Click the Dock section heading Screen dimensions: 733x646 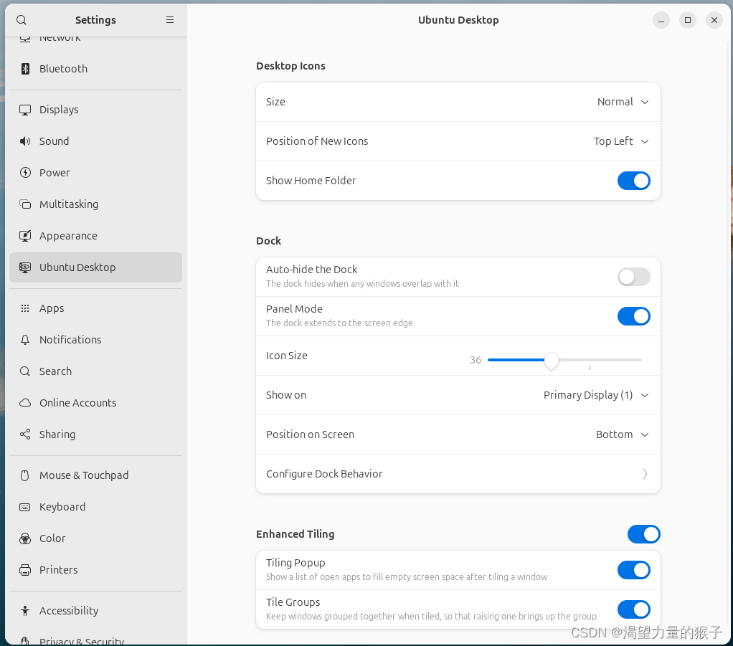coord(269,241)
